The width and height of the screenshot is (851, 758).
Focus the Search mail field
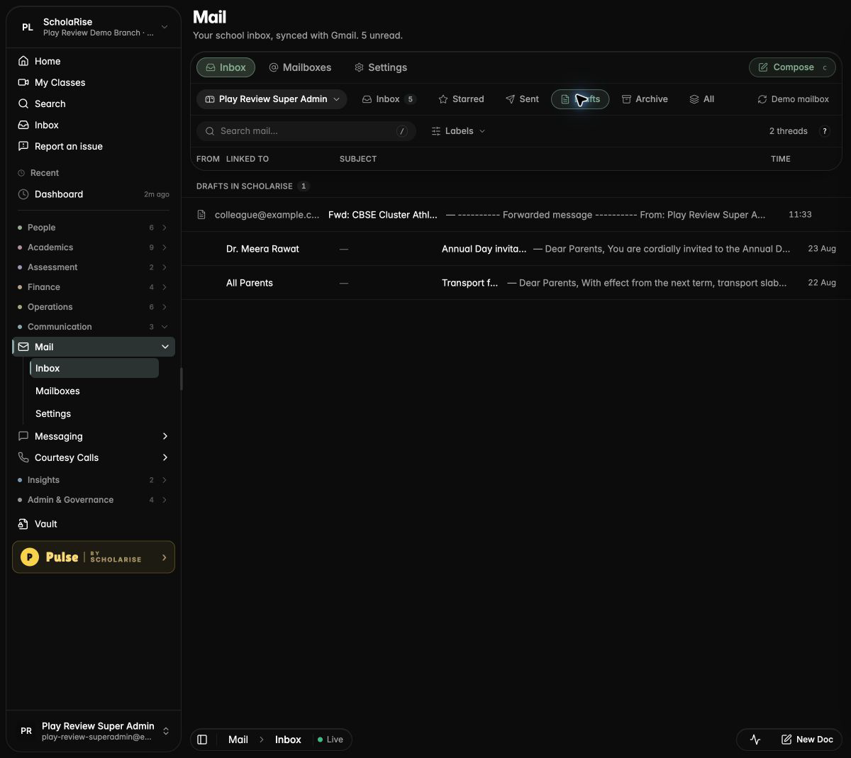[306, 131]
